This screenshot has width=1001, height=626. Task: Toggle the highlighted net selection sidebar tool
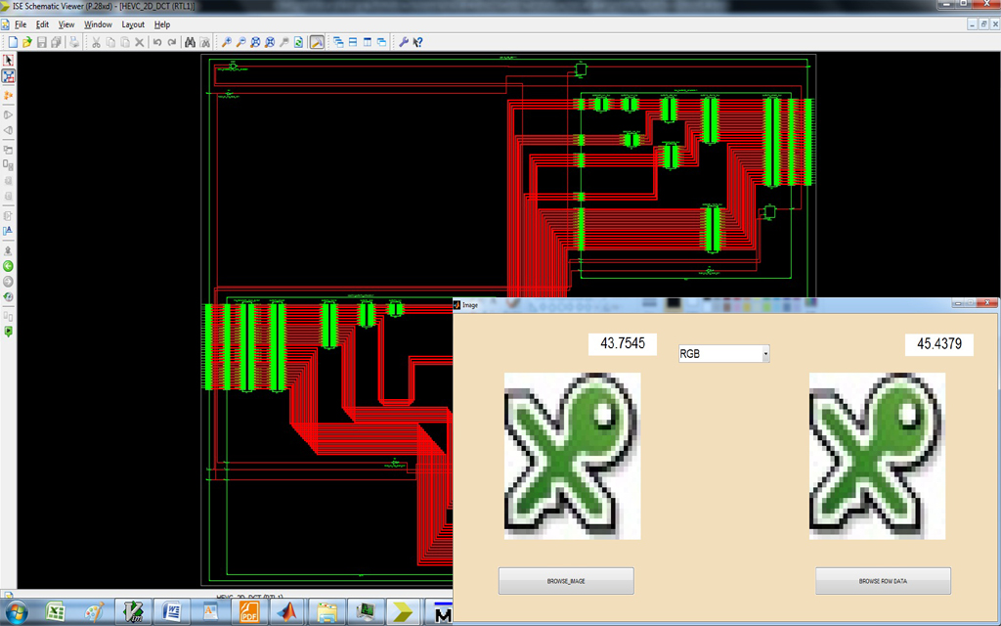tap(8, 76)
